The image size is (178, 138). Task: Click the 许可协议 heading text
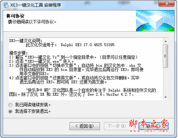(15, 16)
